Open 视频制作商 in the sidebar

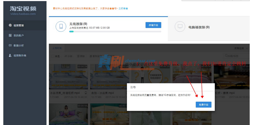coord(25,56)
